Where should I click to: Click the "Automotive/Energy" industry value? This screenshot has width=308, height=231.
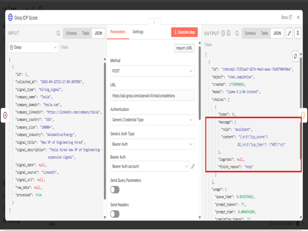tap(61, 135)
